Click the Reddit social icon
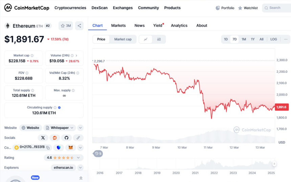291x182 pixels. 54,138
